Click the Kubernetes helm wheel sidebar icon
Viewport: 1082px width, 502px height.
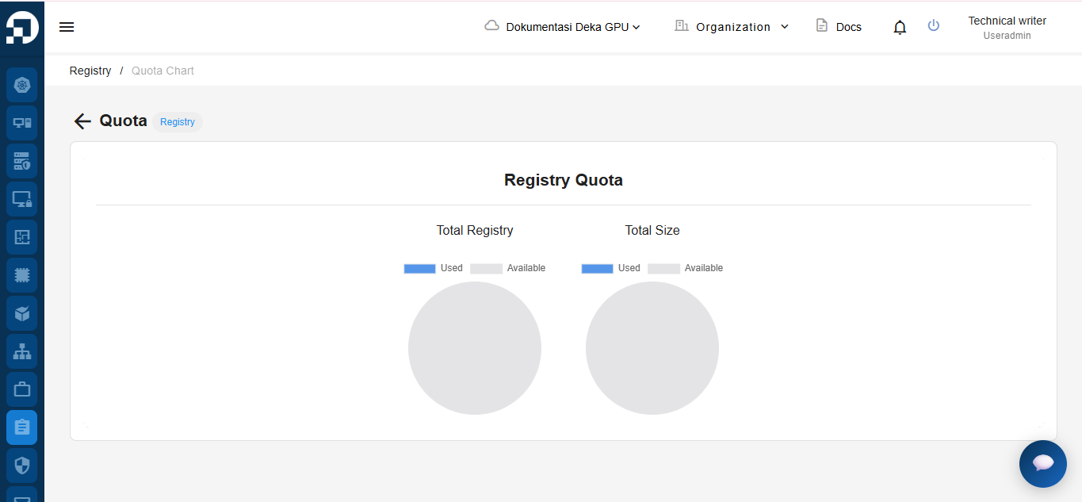(22, 85)
